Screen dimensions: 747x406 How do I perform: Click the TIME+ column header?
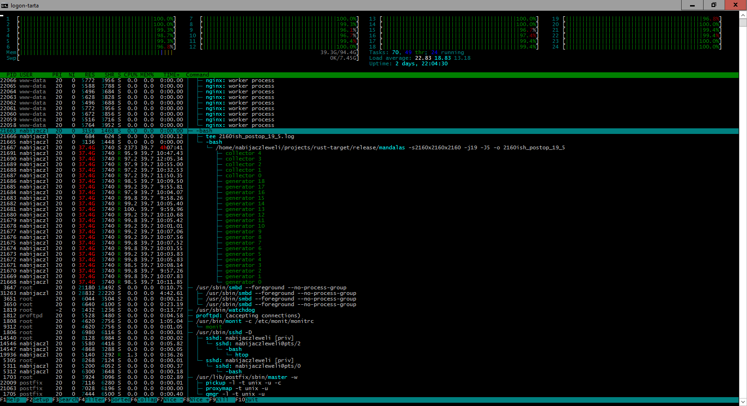click(x=171, y=75)
